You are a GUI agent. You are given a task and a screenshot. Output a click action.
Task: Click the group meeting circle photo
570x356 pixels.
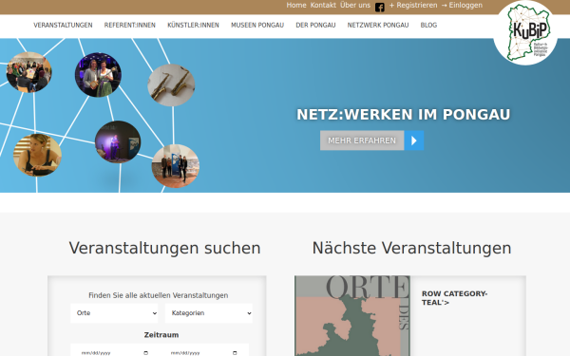29,72
